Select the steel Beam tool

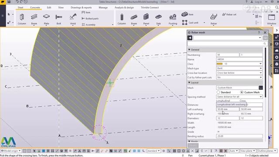[34, 19]
